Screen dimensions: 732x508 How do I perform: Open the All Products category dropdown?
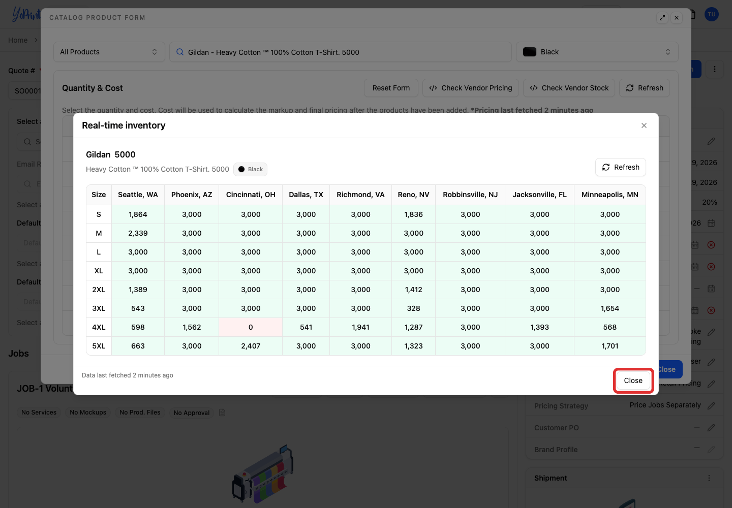click(109, 52)
